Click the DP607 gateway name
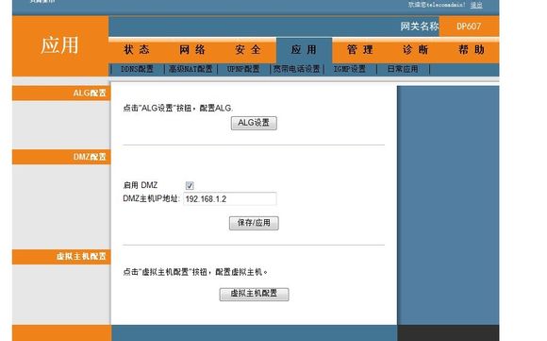This screenshot has height=341, width=547. [469, 26]
